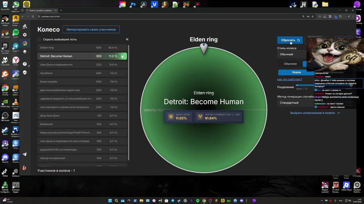The height and width of the screenshot is (204, 364).
Task: Open a new browser tab
Action: coord(61,10)
